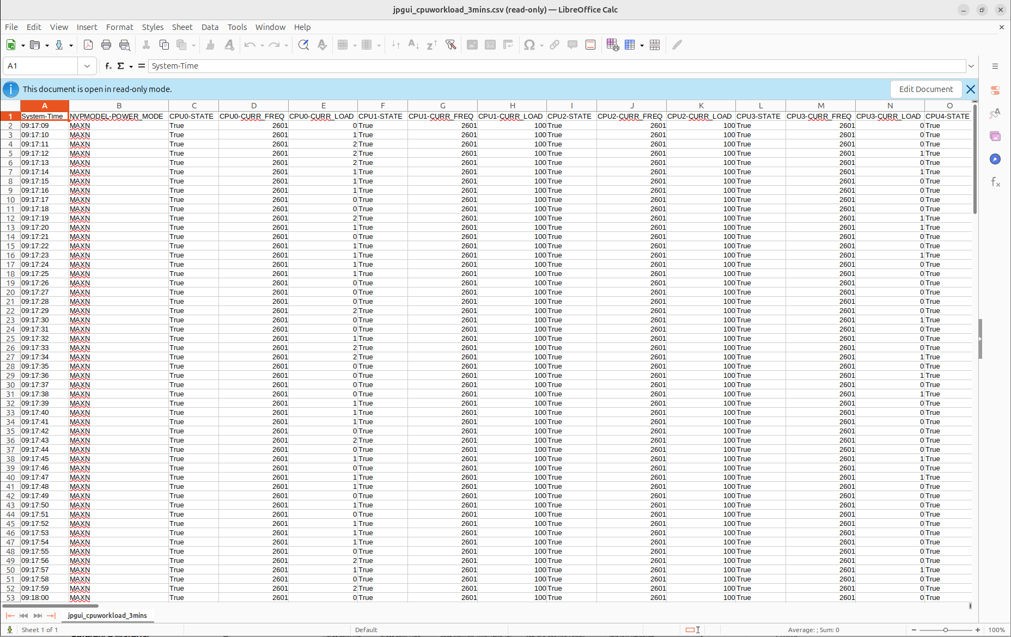Image resolution: width=1011 pixels, height=637 pixels.
Task: Open the Data menu
Action: (210, 27)
